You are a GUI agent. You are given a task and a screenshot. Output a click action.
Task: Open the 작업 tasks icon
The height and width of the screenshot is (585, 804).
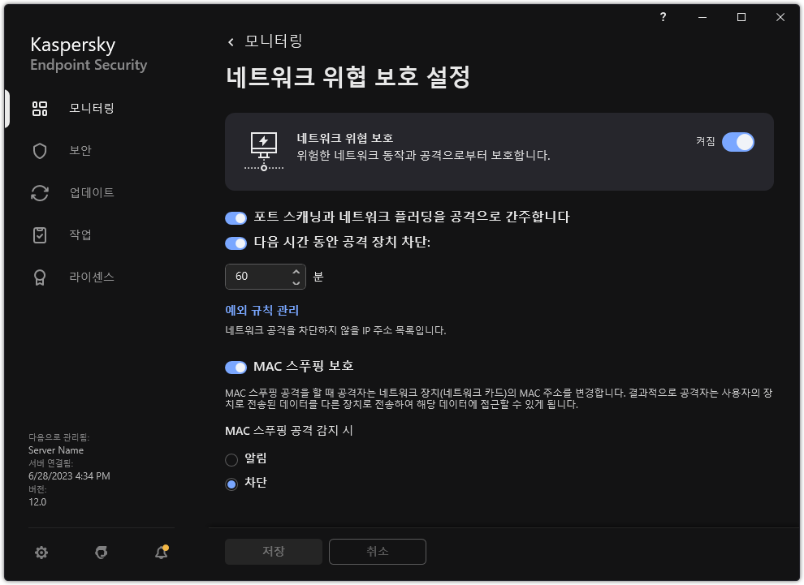tap(39, 234)
